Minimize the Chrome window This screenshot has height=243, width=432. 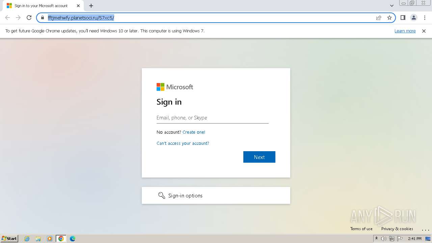pyautogui.click(x=403, y=3)
